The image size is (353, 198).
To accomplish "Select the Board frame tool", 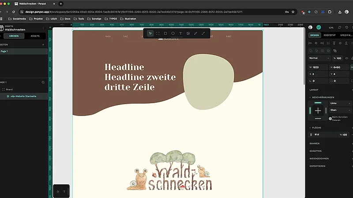I will (x=158, y=34).
